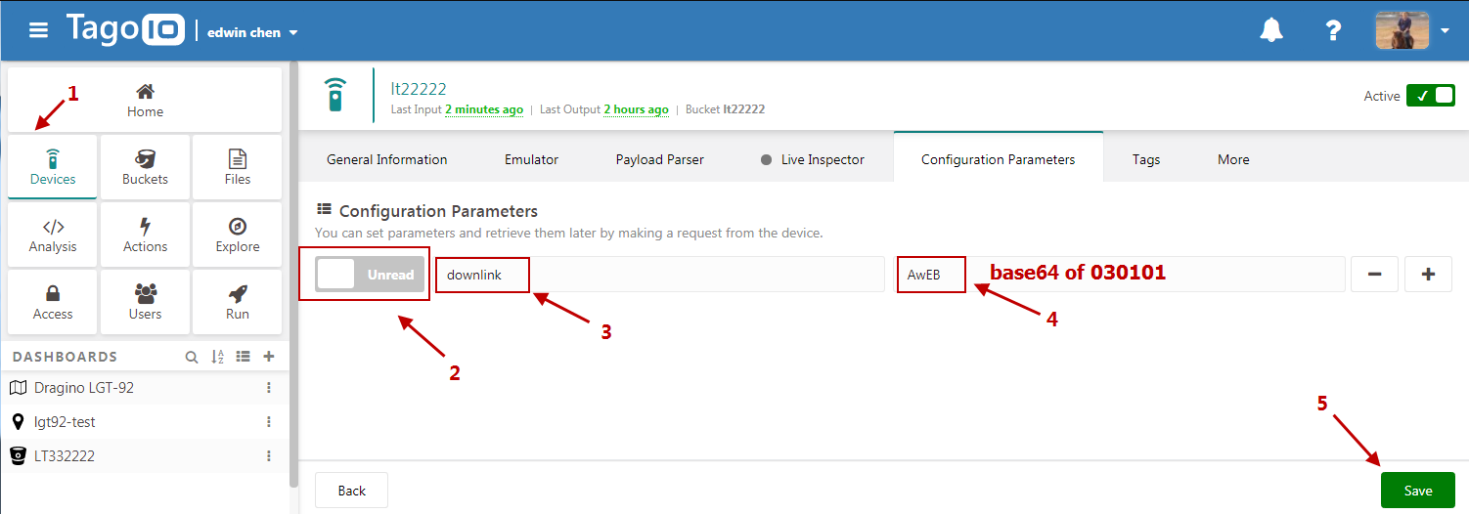This screenshot has height=514, width=1469.
Task: Open the Devices section
Action: 53,167
